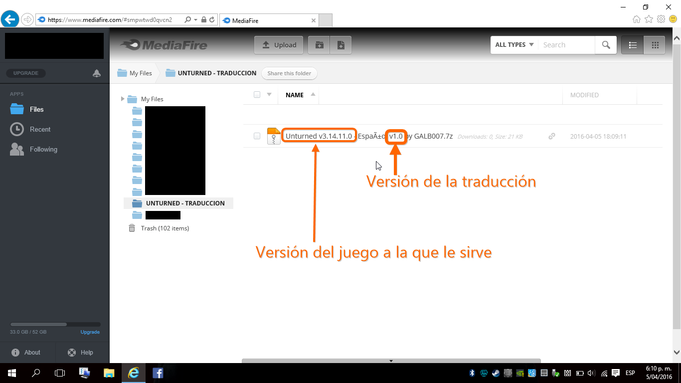The width and height of the screenshot is (681, 383).
Task: Go back with the browser back arrow
Action: pyautogui.click(x=10, y=19)
